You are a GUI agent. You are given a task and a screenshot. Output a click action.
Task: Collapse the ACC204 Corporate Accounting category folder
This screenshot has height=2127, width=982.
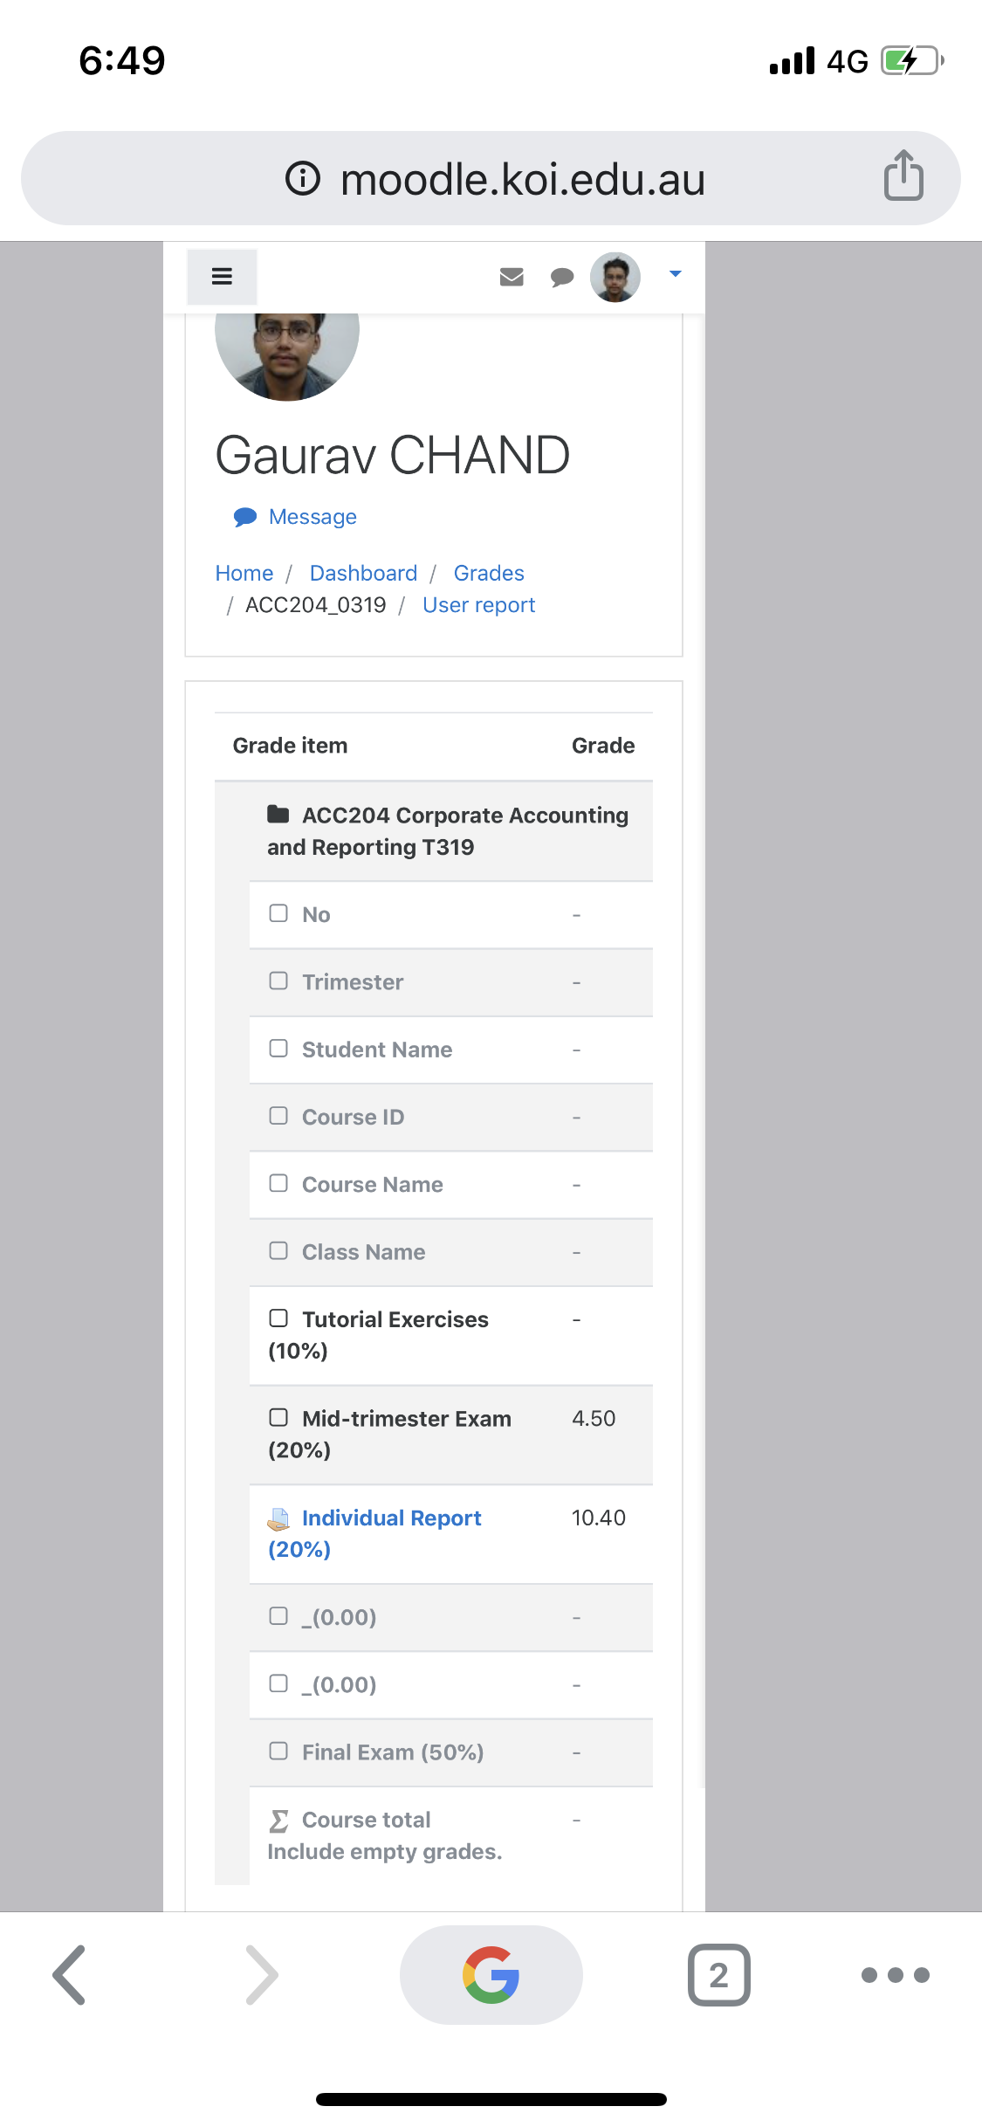click(278, 815)
